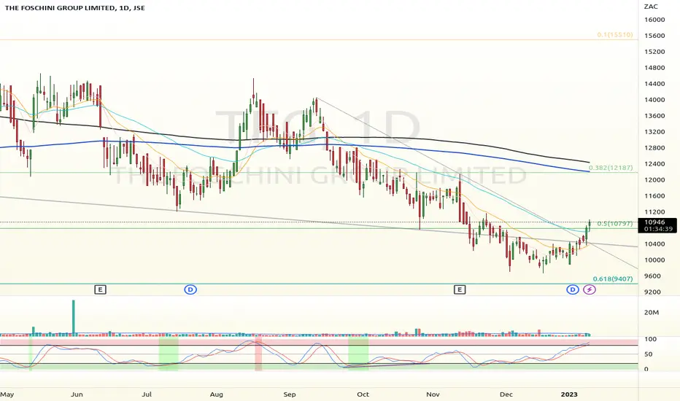The height and width of the screenshot is (401, 680).
Task: Click the blue dividend D marker near 2023
Action: 573,289
